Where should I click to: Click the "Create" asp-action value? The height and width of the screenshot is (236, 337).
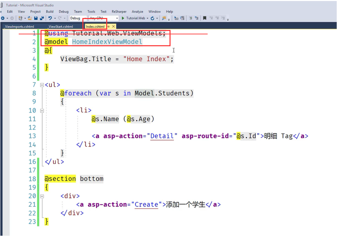(146, 204)
